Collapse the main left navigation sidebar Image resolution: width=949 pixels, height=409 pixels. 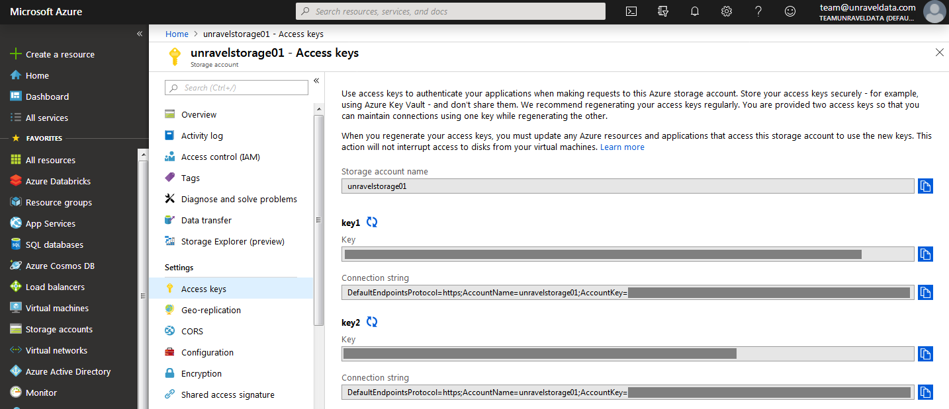click(x=140, y=34)
